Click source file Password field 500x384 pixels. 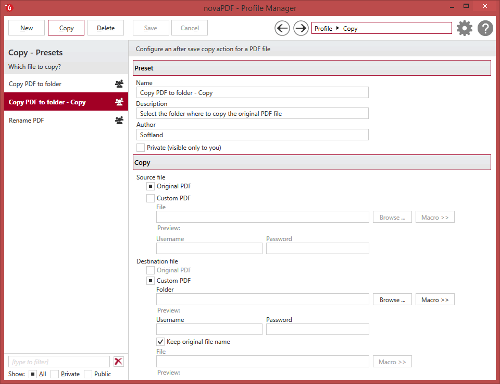click(318, 248)
